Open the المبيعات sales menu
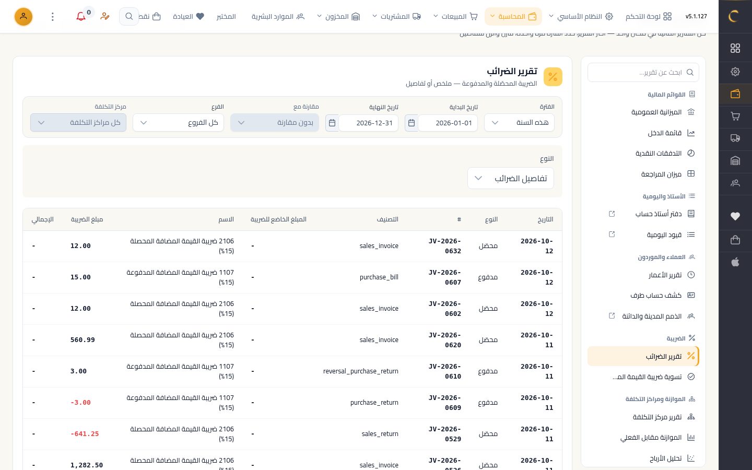Screen dimensions: 752x470 click(x=456, y=17)
